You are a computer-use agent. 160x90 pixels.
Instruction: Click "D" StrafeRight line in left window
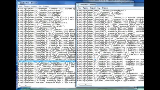pyautogui.click(x=40, y=16)
